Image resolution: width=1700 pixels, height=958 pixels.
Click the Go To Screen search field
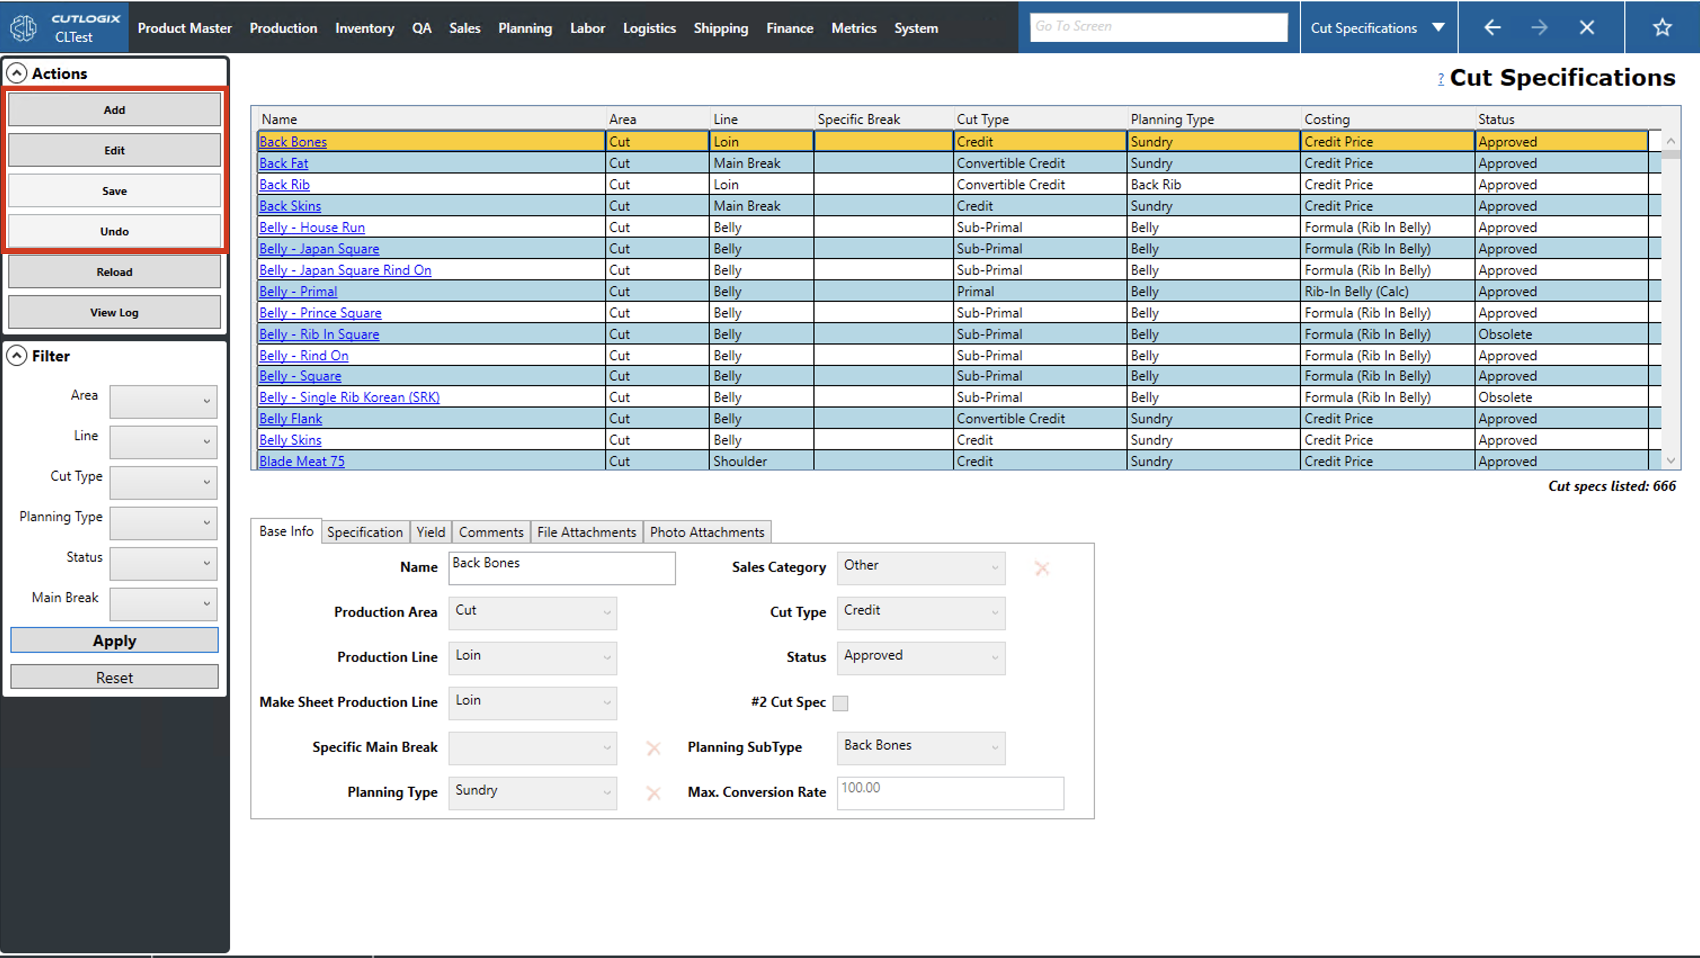click(1158, 27)
